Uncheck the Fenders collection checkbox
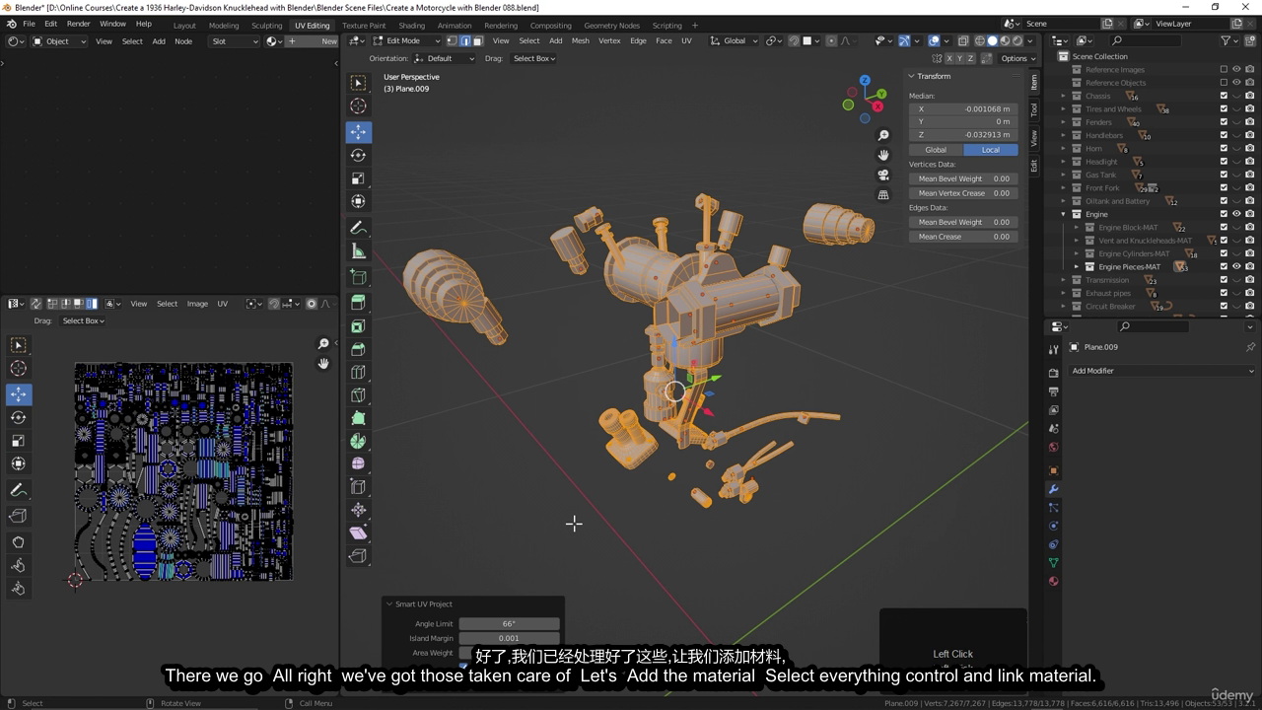 1224,122
